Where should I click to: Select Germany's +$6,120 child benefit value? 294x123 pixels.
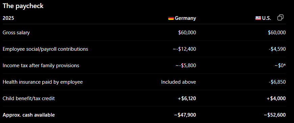tap(187, 98)
